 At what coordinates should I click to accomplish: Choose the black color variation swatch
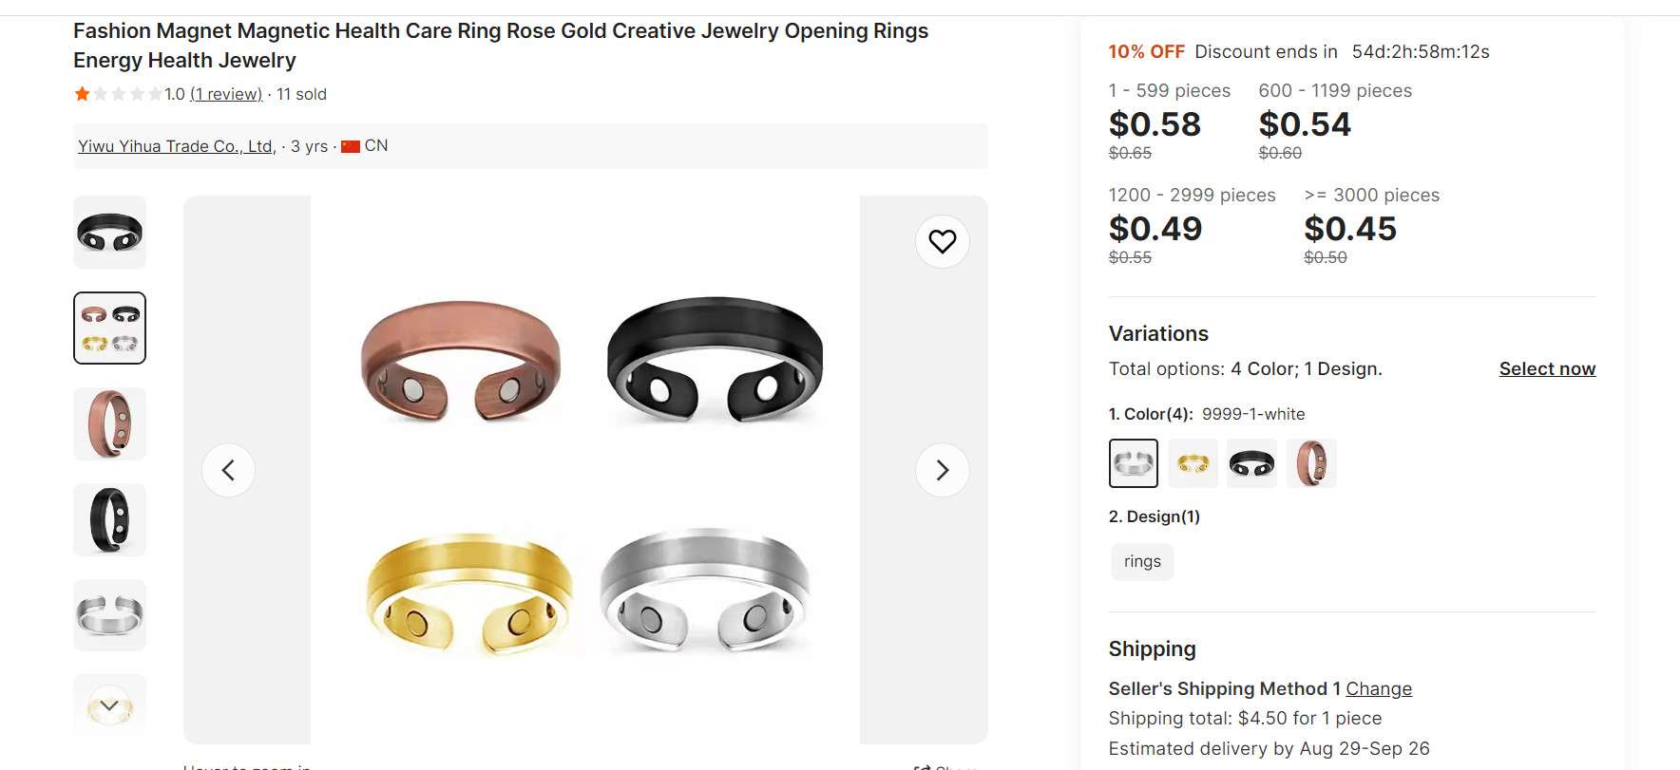point(1251,463)
